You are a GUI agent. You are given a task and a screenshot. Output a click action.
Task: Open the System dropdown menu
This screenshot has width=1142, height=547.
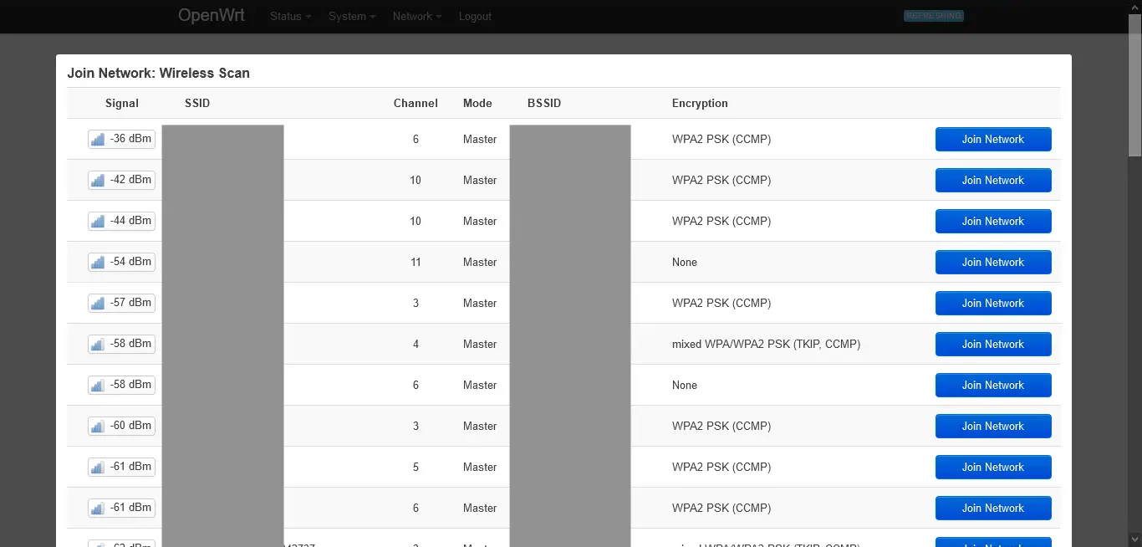pos(351,16)
